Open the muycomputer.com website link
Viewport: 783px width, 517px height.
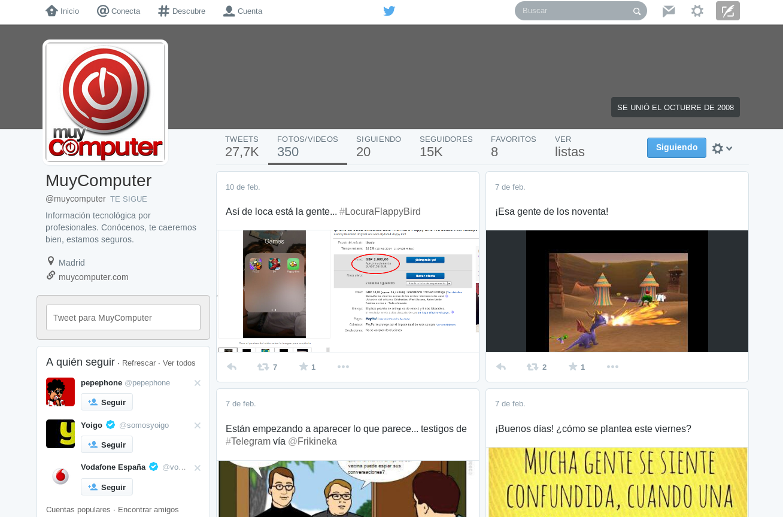[93, 277]
